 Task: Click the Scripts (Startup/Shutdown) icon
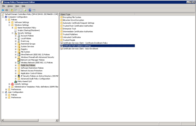[x=16, y=30]
